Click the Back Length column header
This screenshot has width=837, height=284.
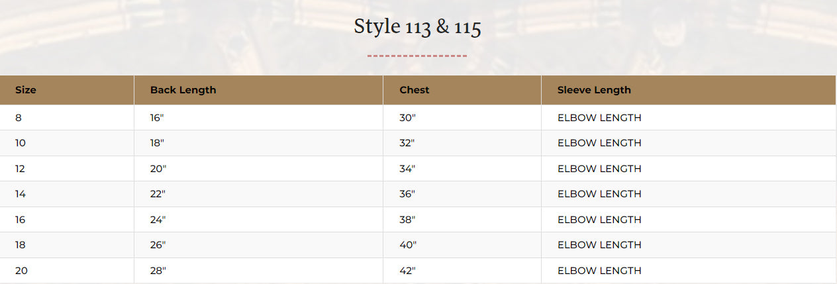coord(183,90)
